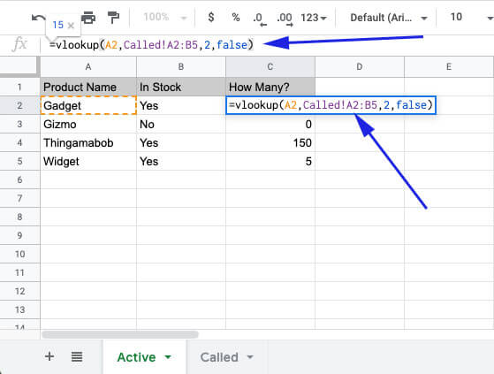The image size is (494, 374).
Task: Click the horizontal scrollbar thumb
Action: pyautogui.click(x=120, y=334)
